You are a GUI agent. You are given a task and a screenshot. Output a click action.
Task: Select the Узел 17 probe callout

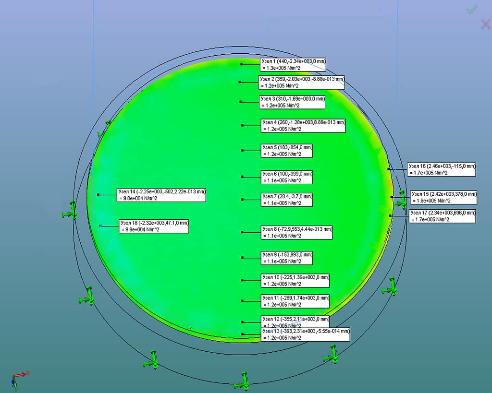coord(442,216)
